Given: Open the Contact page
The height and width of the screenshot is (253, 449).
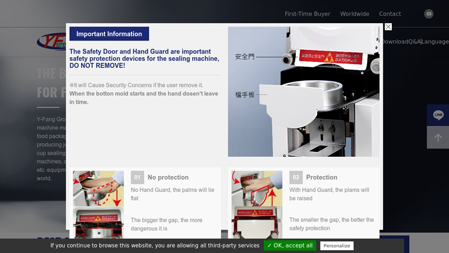Looking at the screenshot, I should (390, 14).
